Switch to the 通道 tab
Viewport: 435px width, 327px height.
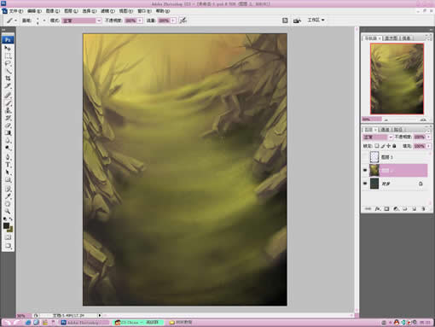point(385,130)
